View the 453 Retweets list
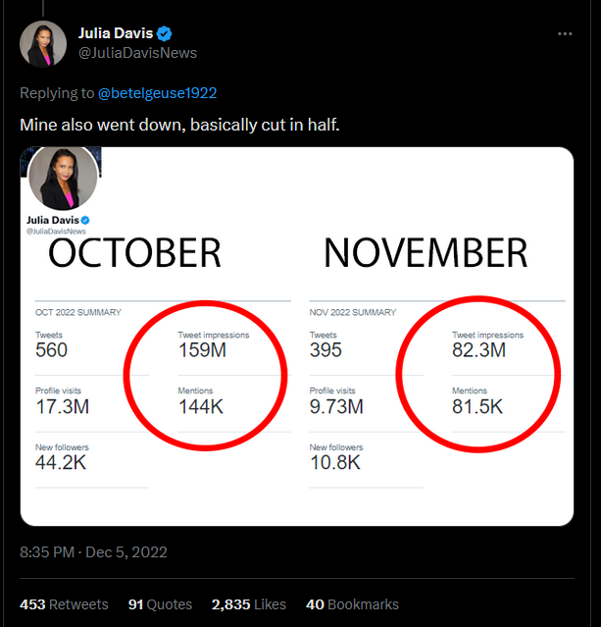The image size is (601, 627). coord(64,604)
